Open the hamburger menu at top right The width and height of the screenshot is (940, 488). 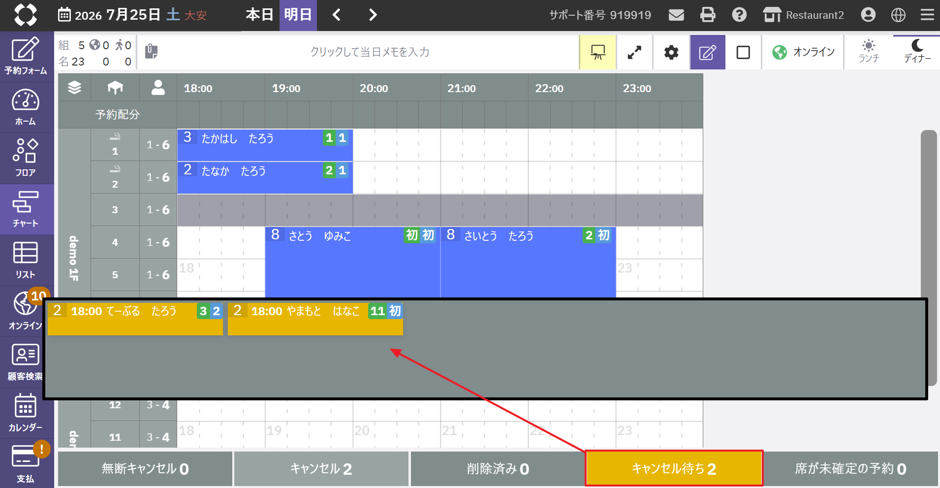(927, 15)
